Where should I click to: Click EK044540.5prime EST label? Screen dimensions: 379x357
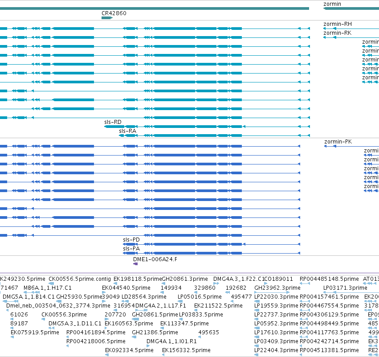[126, 288]
